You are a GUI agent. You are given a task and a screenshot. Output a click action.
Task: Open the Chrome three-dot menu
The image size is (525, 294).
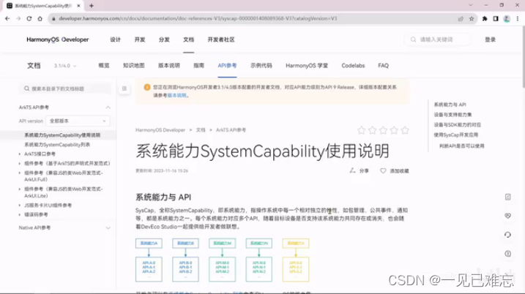coord(517,19)
